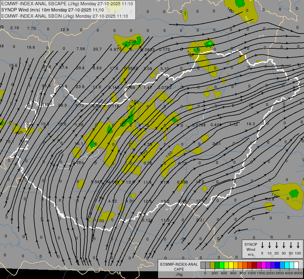Viewport: 304px width, 279px height.
Task: Click the SYNOP Wind 10m title line
Action: click(x=52, y=10)
